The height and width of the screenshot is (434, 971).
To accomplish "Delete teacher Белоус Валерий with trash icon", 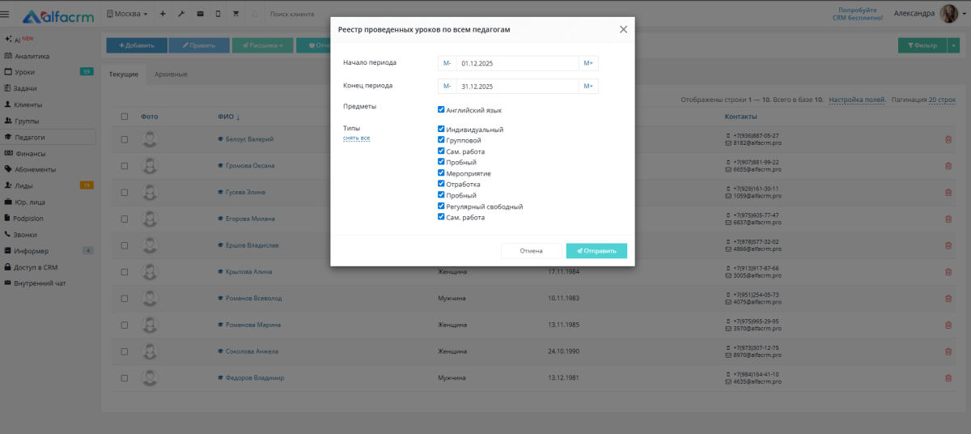I will [x=948, y=139].
